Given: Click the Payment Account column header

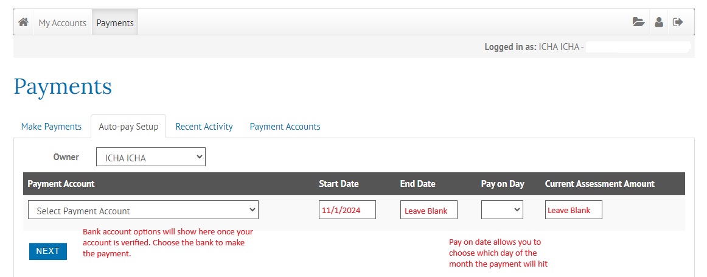Looking at the screenshot, I should point(61,184).
